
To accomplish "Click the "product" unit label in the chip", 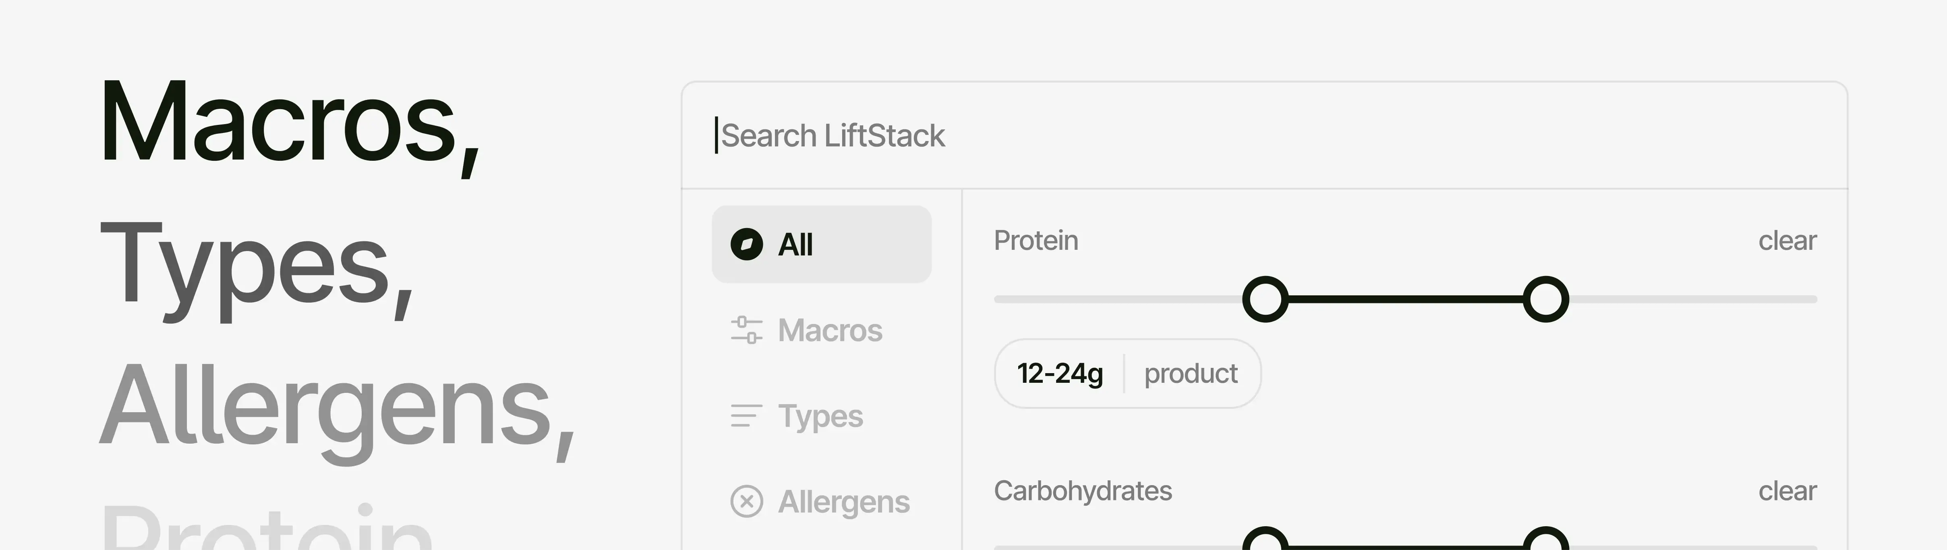I will click(x=1191, y=373).
